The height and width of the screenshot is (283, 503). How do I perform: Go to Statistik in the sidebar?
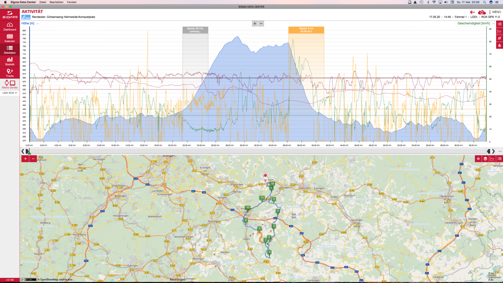(x=10, y=61)
